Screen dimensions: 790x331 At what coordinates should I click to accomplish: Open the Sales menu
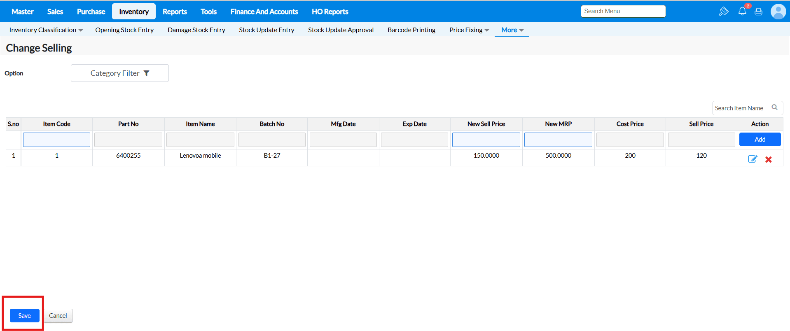pyautogui.click(x=55, y=12)
